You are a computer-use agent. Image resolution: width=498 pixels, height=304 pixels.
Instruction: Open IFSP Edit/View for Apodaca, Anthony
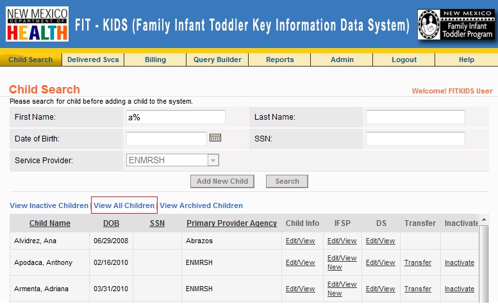pos(342,258)
